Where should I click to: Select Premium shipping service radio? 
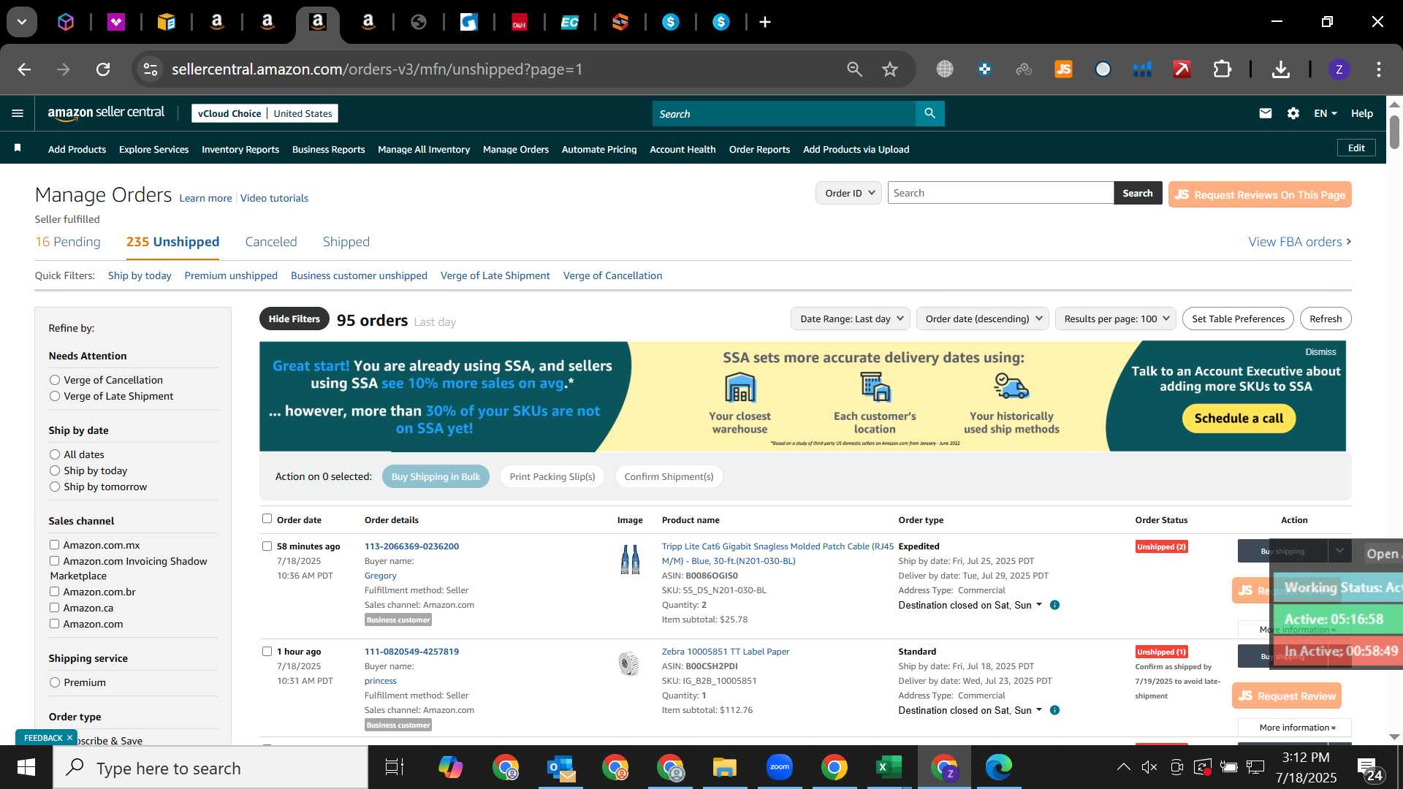[x=54, y=682]
